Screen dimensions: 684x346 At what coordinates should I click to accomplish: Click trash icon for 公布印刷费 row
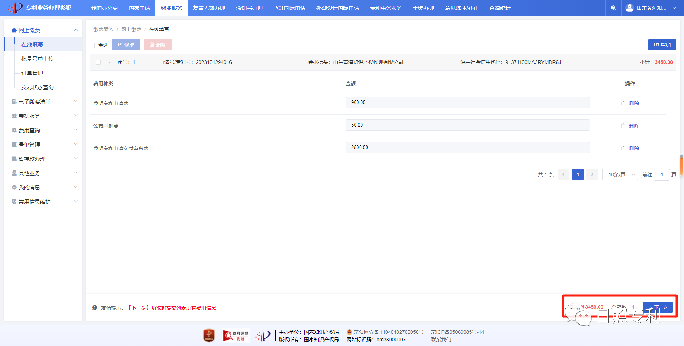[623, 126]
